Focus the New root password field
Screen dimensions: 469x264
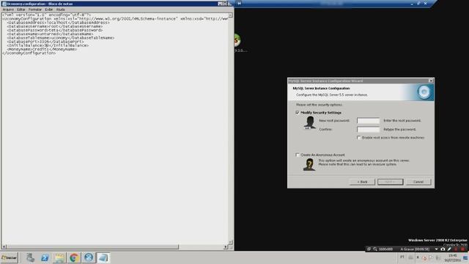coord(368,120)
